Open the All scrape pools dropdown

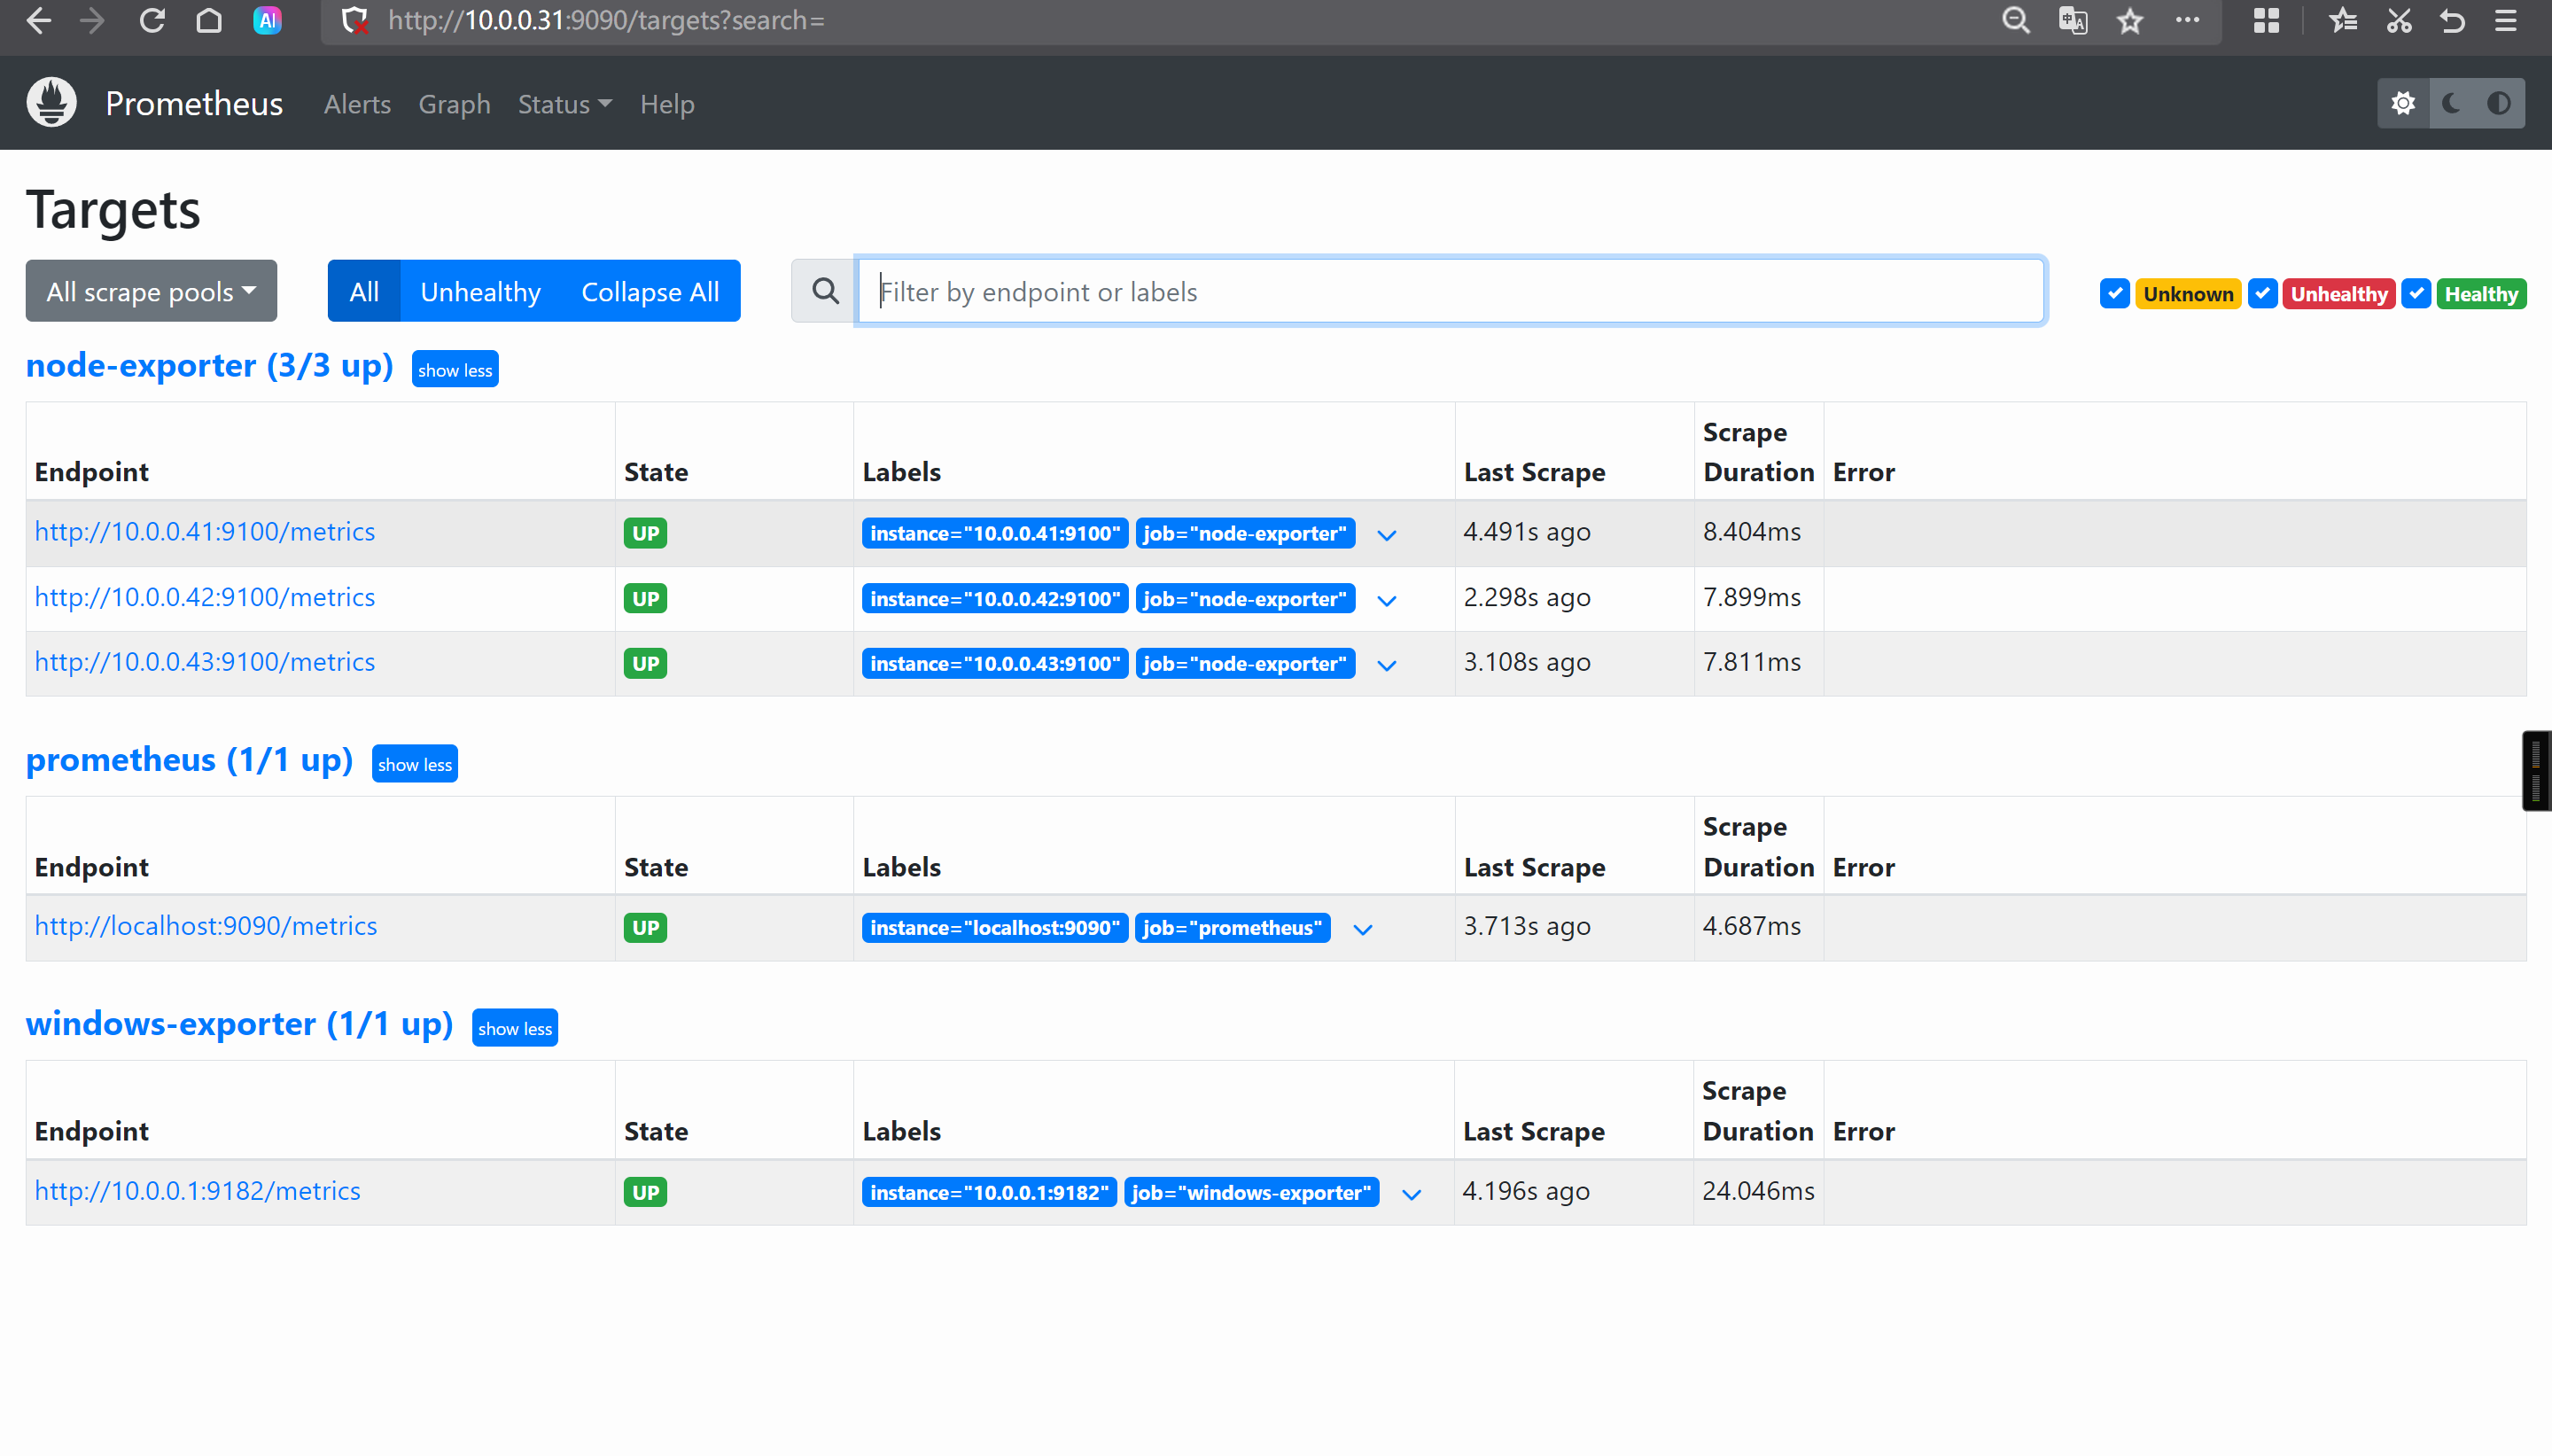[x=151, y=291]
